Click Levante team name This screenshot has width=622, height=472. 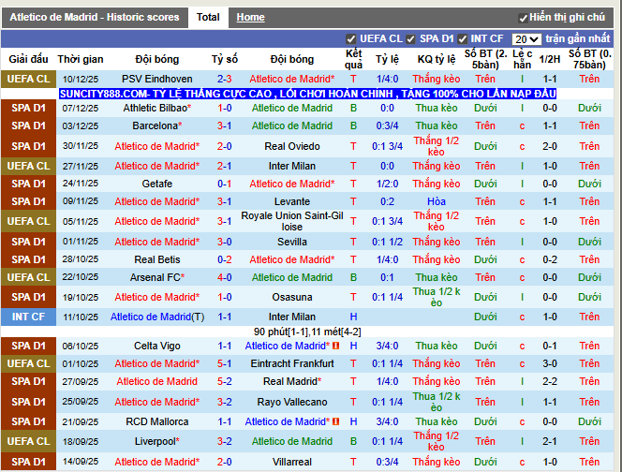(x=292, y=201)
